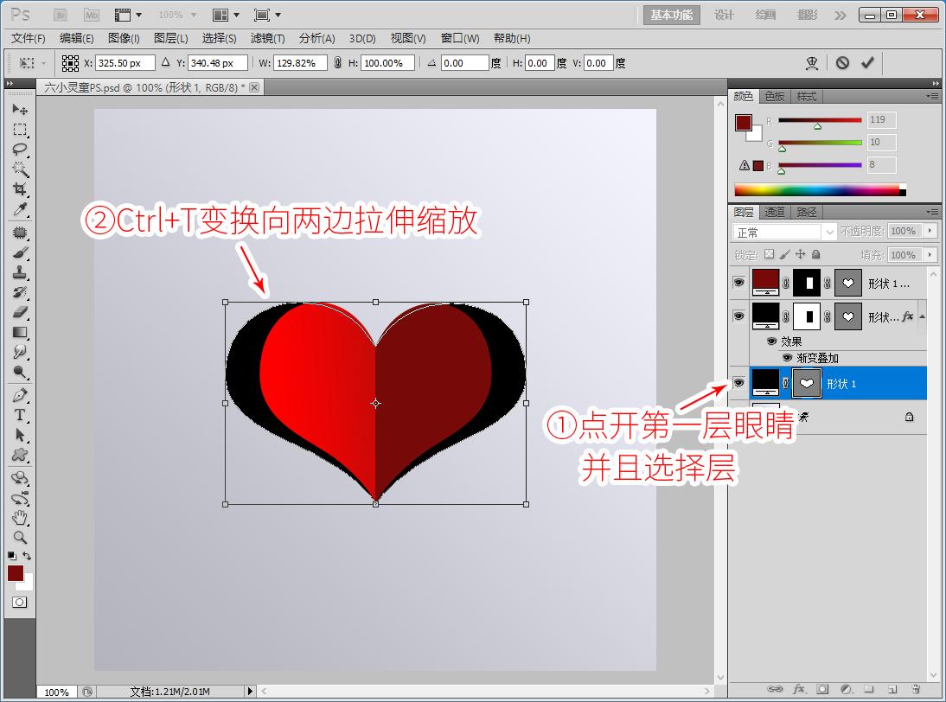Select the Hand tool
The image size is (946, 702).
pos(19,518)
